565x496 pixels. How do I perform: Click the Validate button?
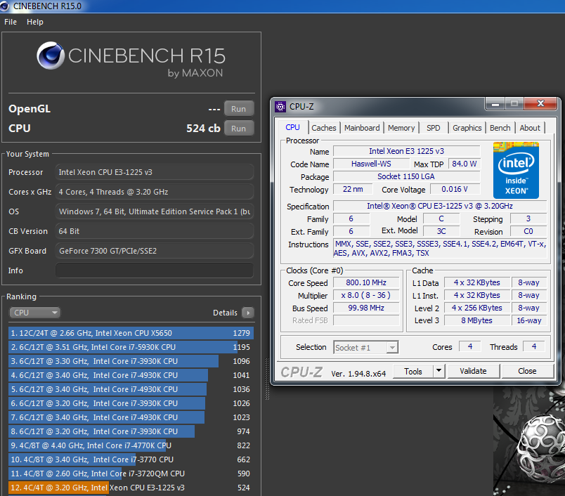[473, 371]
